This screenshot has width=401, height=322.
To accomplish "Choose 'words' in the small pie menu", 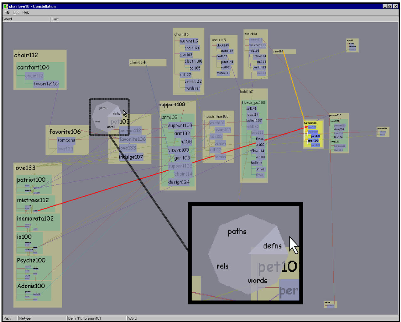I will (x=111, y=127).
